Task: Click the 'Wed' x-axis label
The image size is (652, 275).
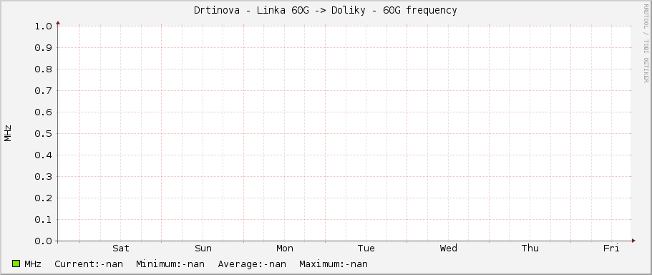Action: 449,249
